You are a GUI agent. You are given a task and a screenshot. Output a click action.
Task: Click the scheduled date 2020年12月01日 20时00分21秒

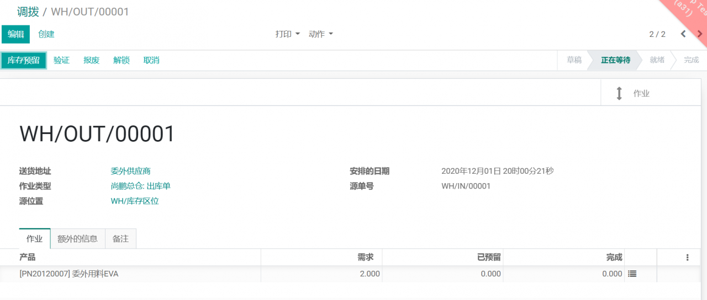pos(498,172)
